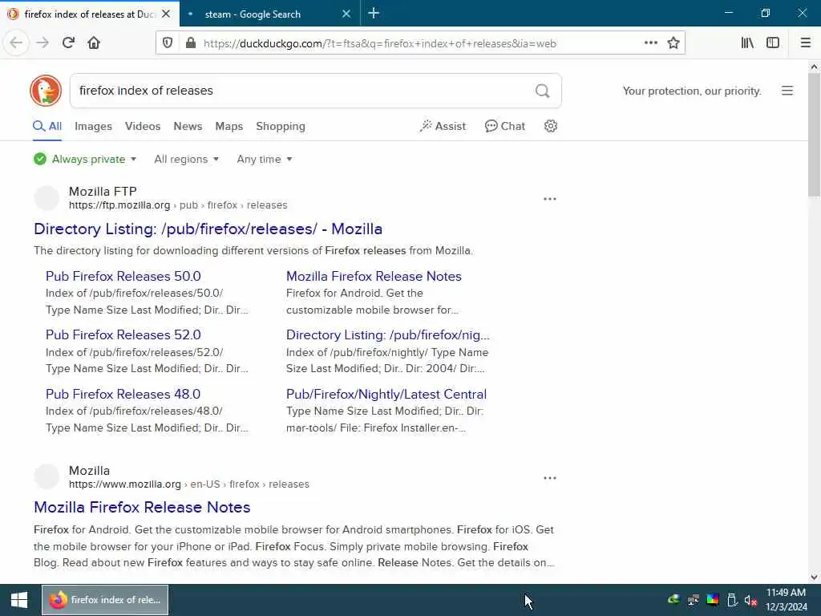
Task: Switch to Shopping results
Action: click(280, 126)
